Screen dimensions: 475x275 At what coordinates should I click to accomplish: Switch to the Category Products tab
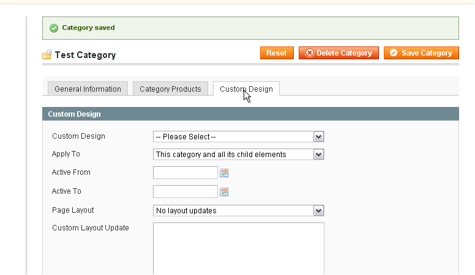(170, 89)
